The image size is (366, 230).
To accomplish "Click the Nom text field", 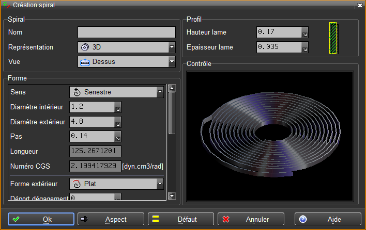I will pos(127,32).
